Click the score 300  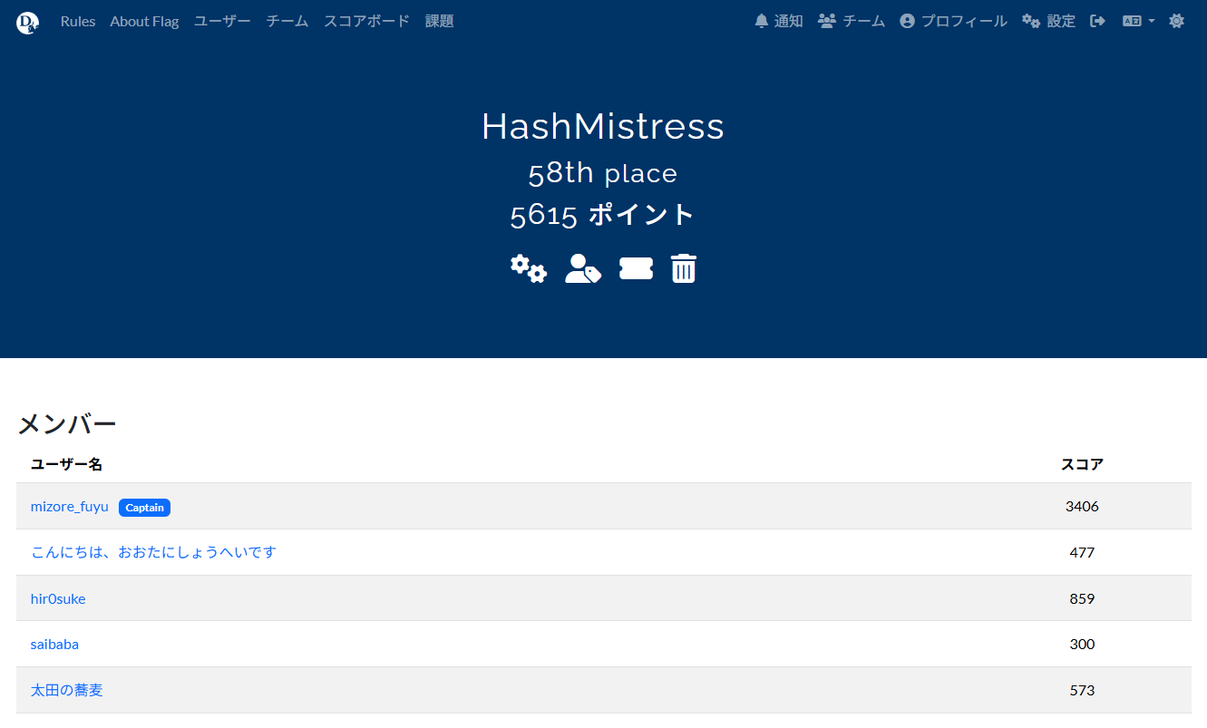1082,645
